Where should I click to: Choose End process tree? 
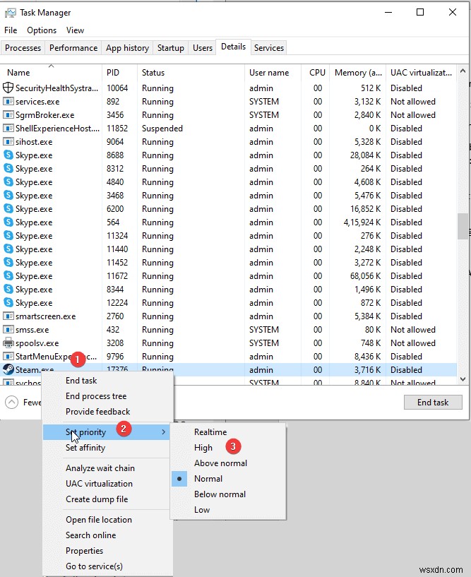96,396
